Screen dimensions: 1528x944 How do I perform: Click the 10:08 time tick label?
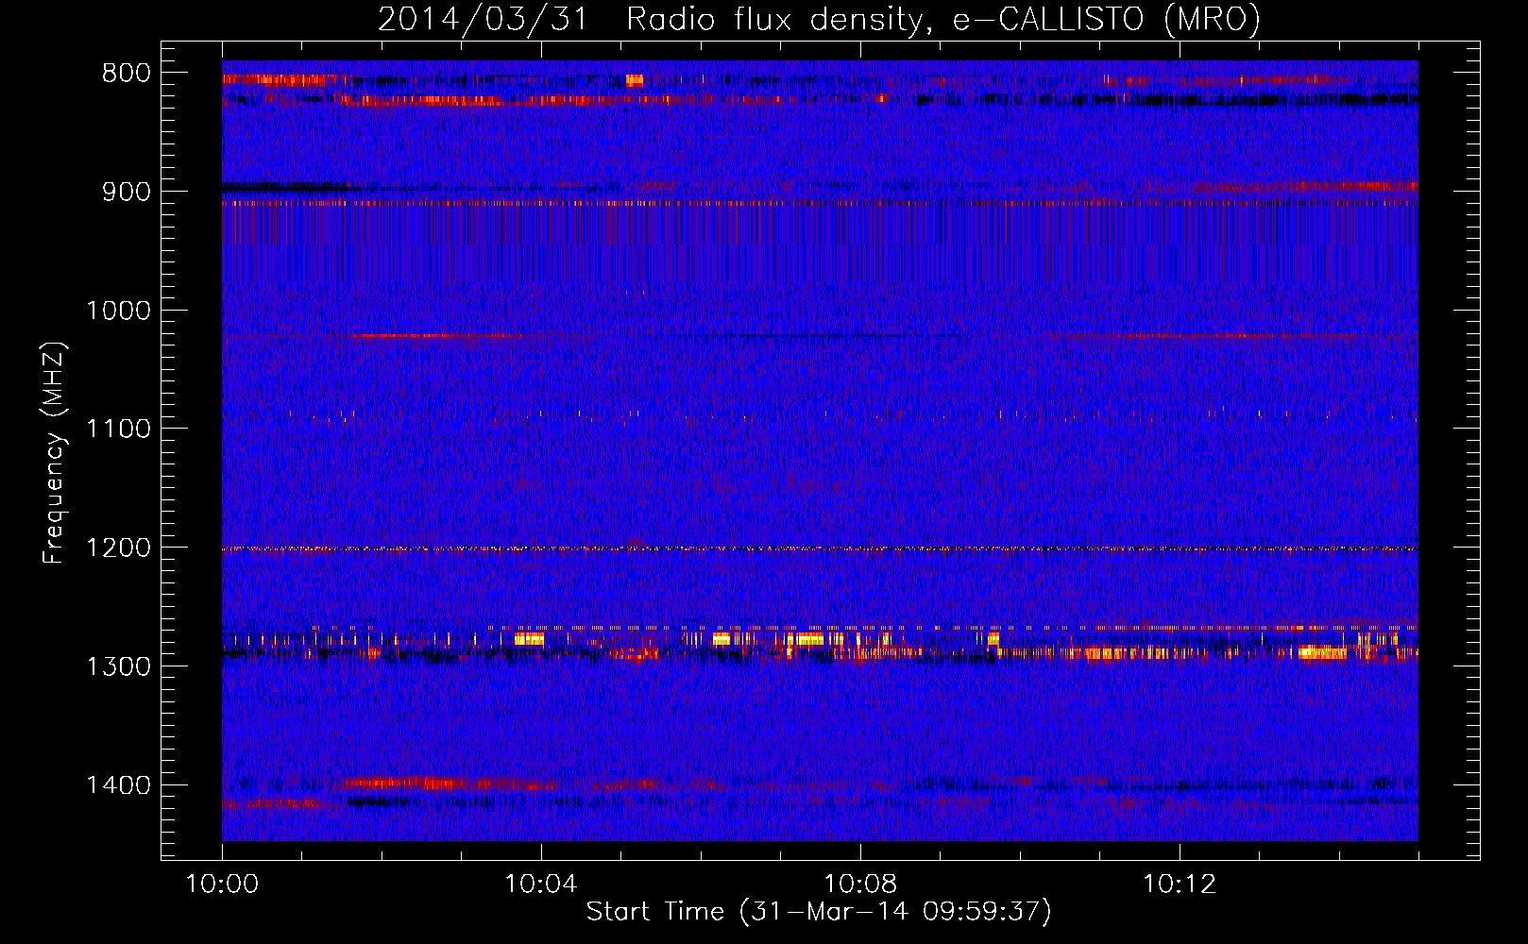point(860,885)
